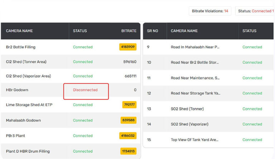This screenshot has height=159, width=275.
Task: Click the 4183909 bitrate badge
Action: pos(128,47)
